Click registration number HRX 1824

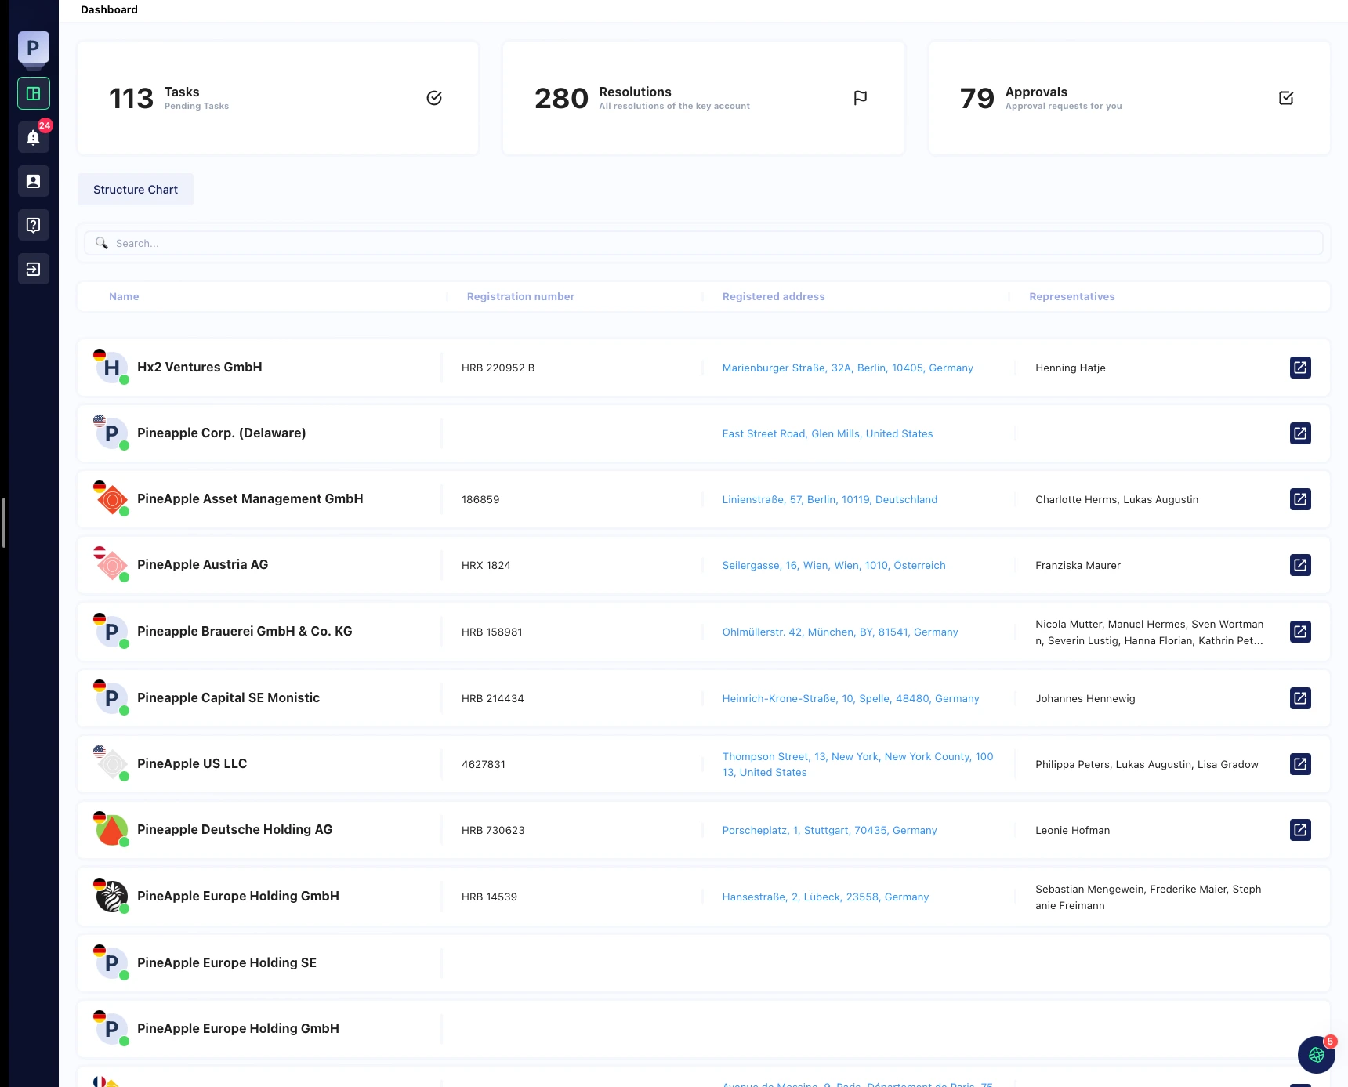click(x=486, y=565)
